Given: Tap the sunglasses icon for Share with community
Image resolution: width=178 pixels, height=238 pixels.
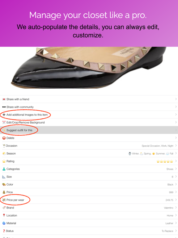Looking at the screenshot, I should click(4, 107).
